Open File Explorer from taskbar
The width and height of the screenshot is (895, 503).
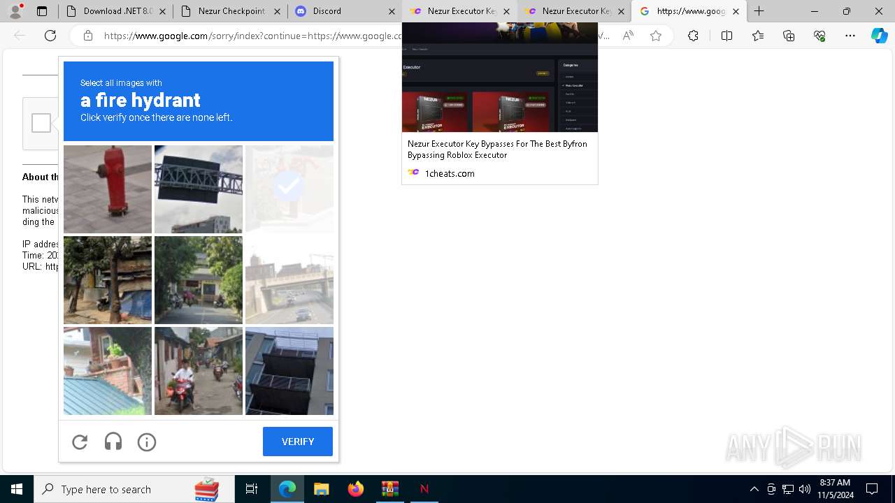[321, 489]
